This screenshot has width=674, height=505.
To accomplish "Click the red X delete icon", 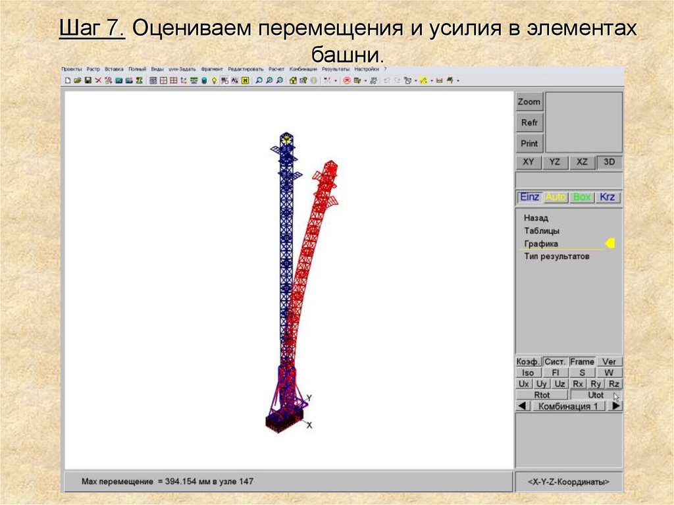I will coord(99,80).
